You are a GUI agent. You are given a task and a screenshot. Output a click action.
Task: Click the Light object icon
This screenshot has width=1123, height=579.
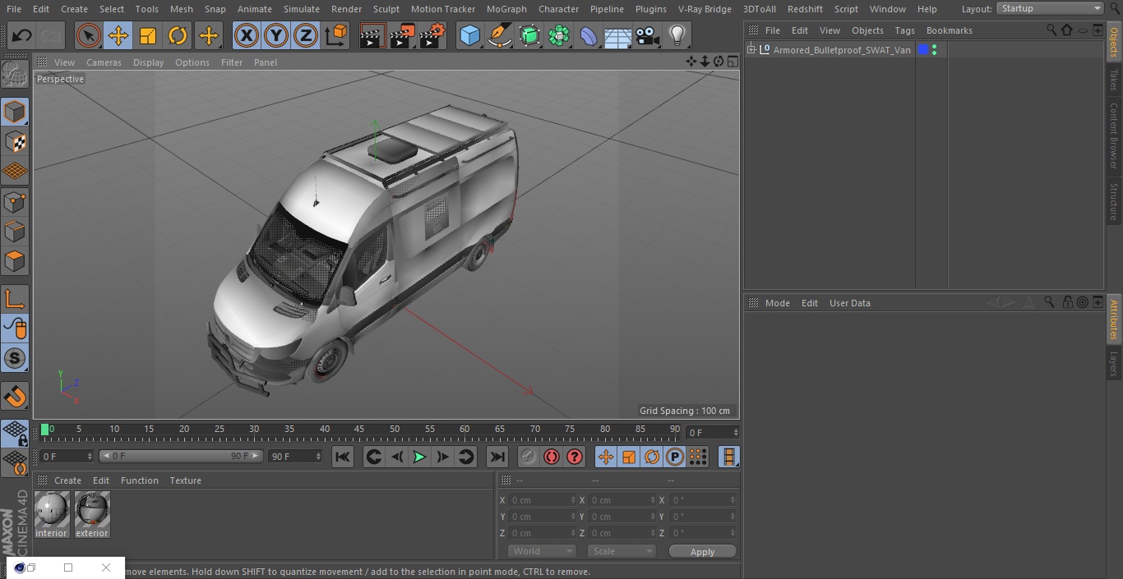677,36
